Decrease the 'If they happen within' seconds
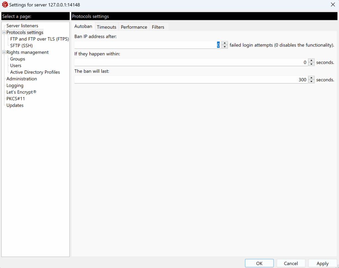339x268 pixels. point(311,64)
